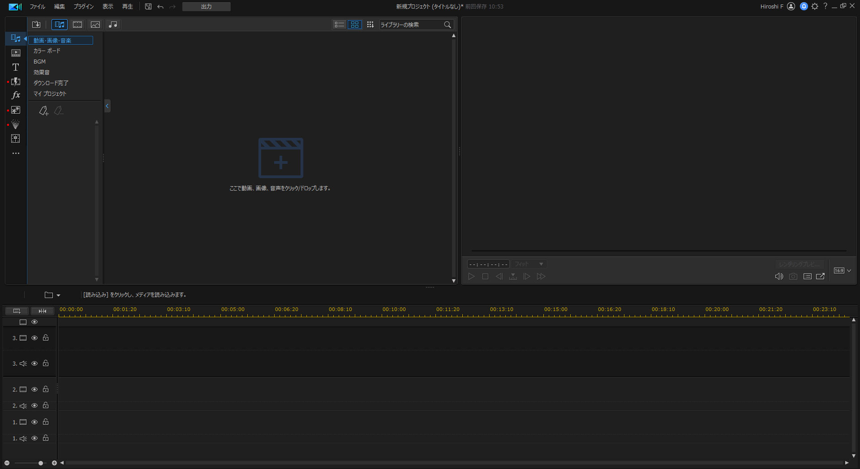Filter the library to audio only
860x469 pixels.
(x=113, y=25)
